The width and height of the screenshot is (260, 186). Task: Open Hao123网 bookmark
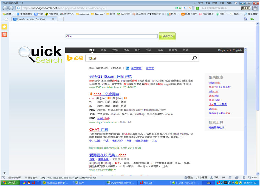click(123, 14)
